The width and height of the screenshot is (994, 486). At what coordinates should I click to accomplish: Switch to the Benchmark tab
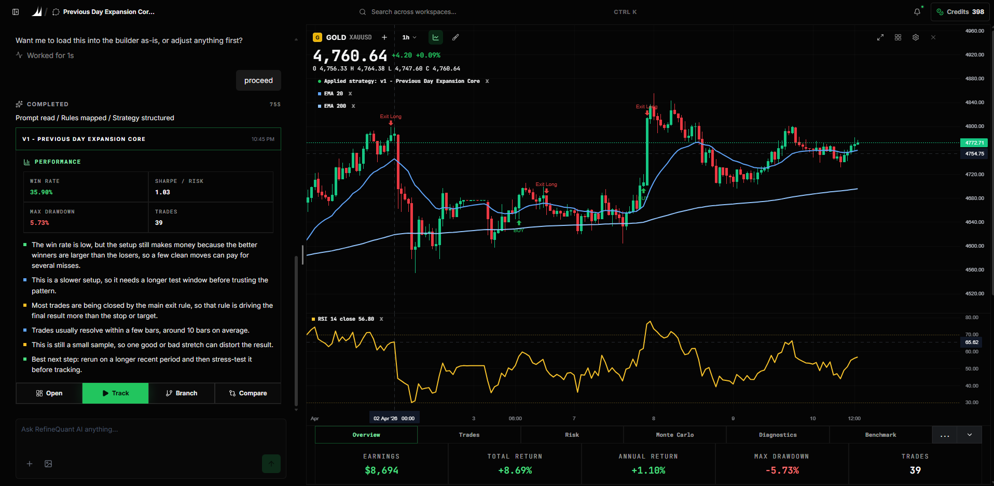[880, 435]
